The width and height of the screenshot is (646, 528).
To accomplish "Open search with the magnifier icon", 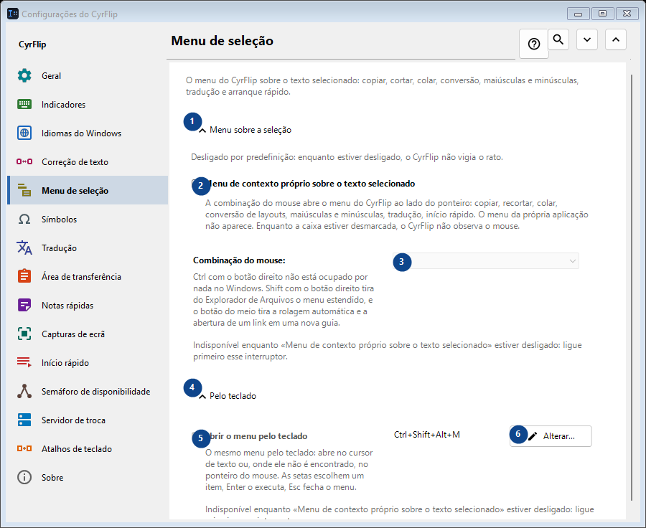I will click(x=558, y=39).
